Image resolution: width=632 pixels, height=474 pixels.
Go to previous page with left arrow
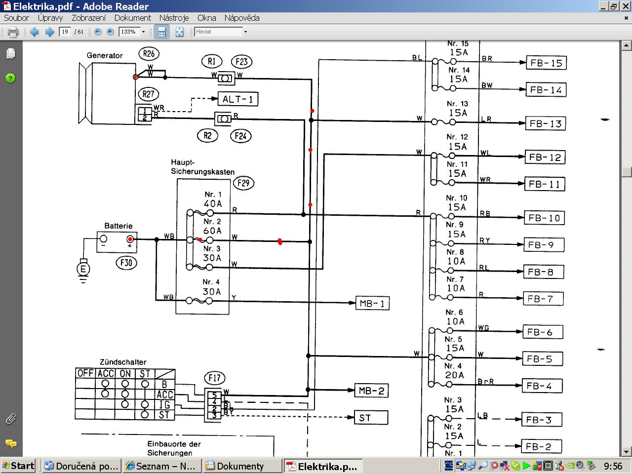coord(34,32)
